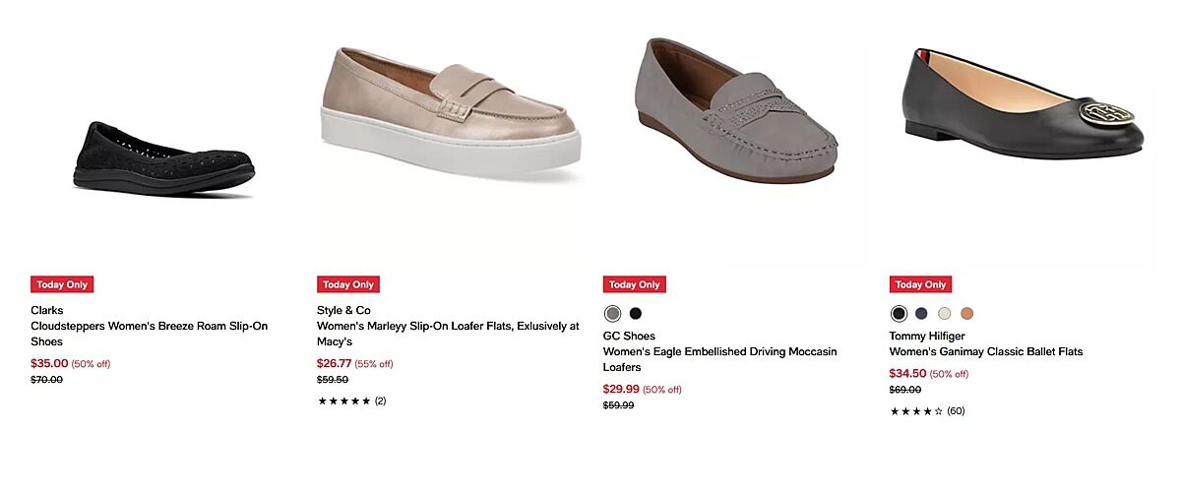Choose the cream swatch for Tommy Hilfiger flats

coord(945,314)
